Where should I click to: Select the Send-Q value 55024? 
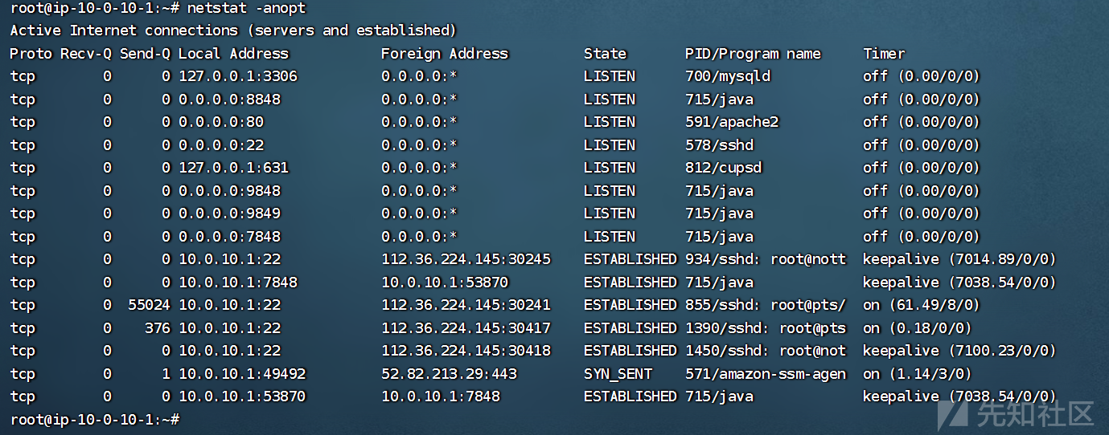149,305
